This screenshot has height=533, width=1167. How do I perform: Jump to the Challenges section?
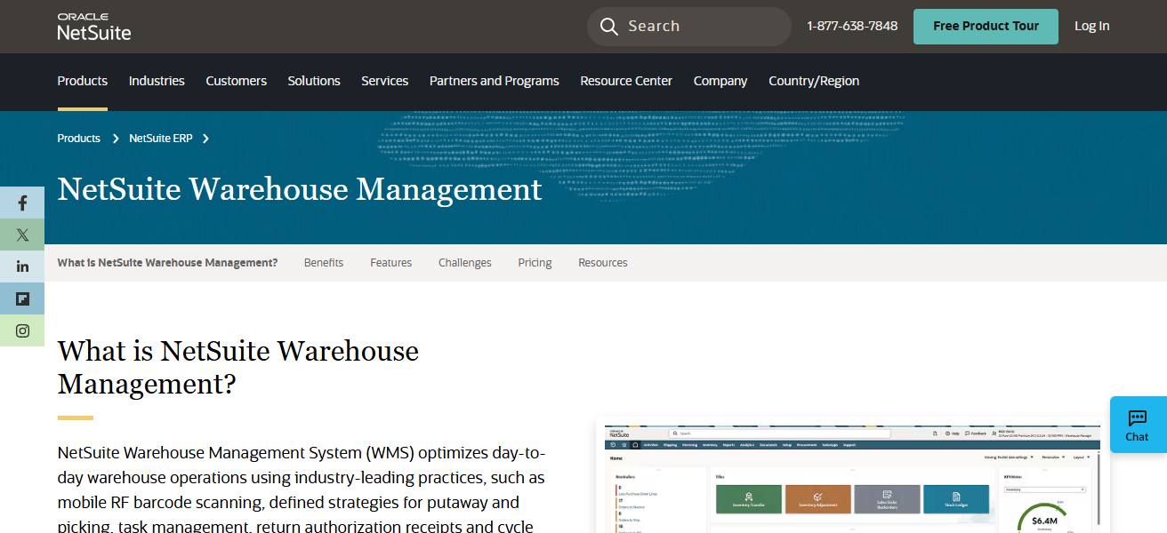pyautogui.click(x=465, y=263)
